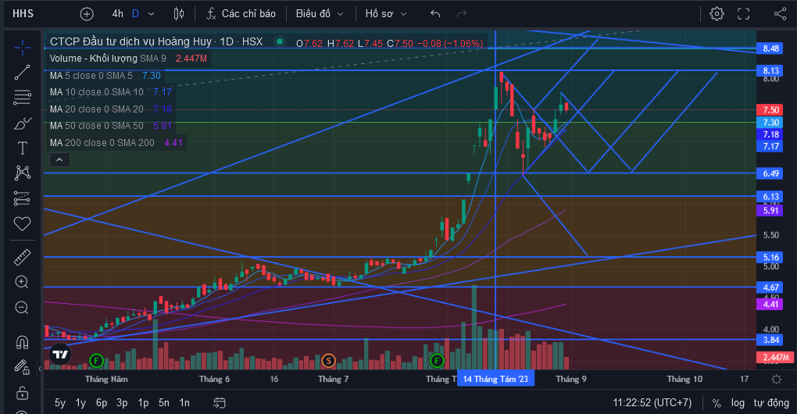
Task: Open the HHS symbol search
Action: click(x=23, y=14)
